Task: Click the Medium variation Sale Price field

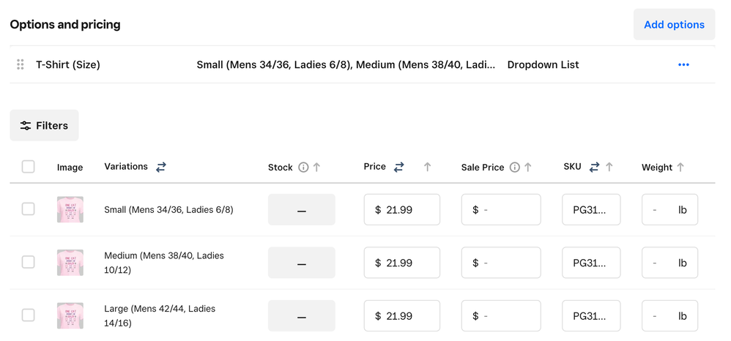Action: pyautogui.click(x=501, y=263)
